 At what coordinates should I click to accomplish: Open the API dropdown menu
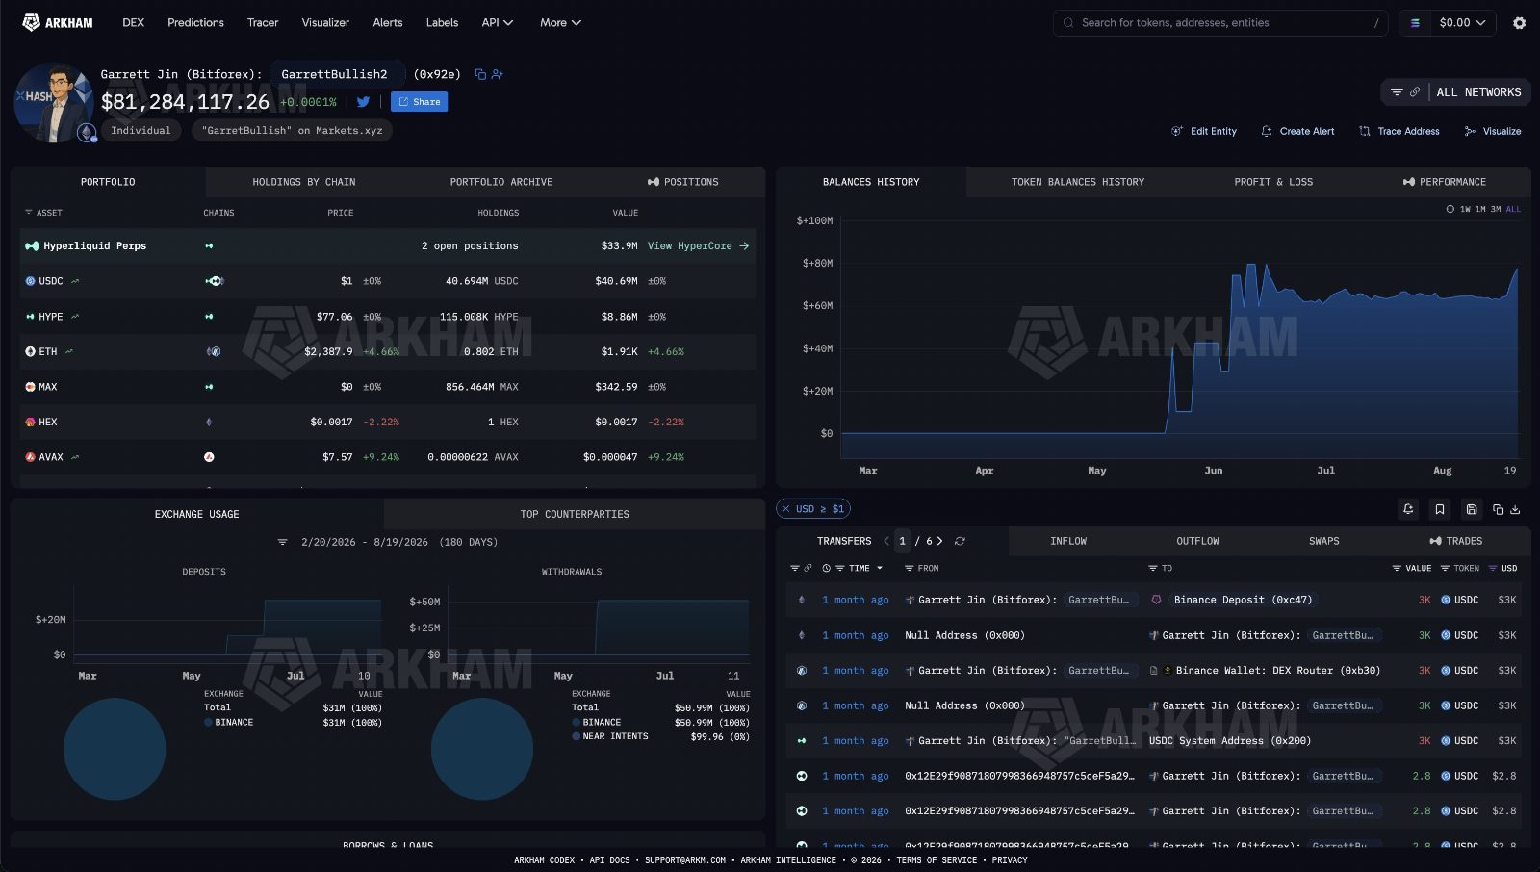click(x=498, y=22)
